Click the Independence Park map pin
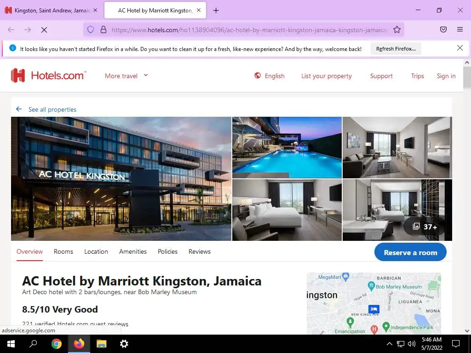 (x=386, y=326)
